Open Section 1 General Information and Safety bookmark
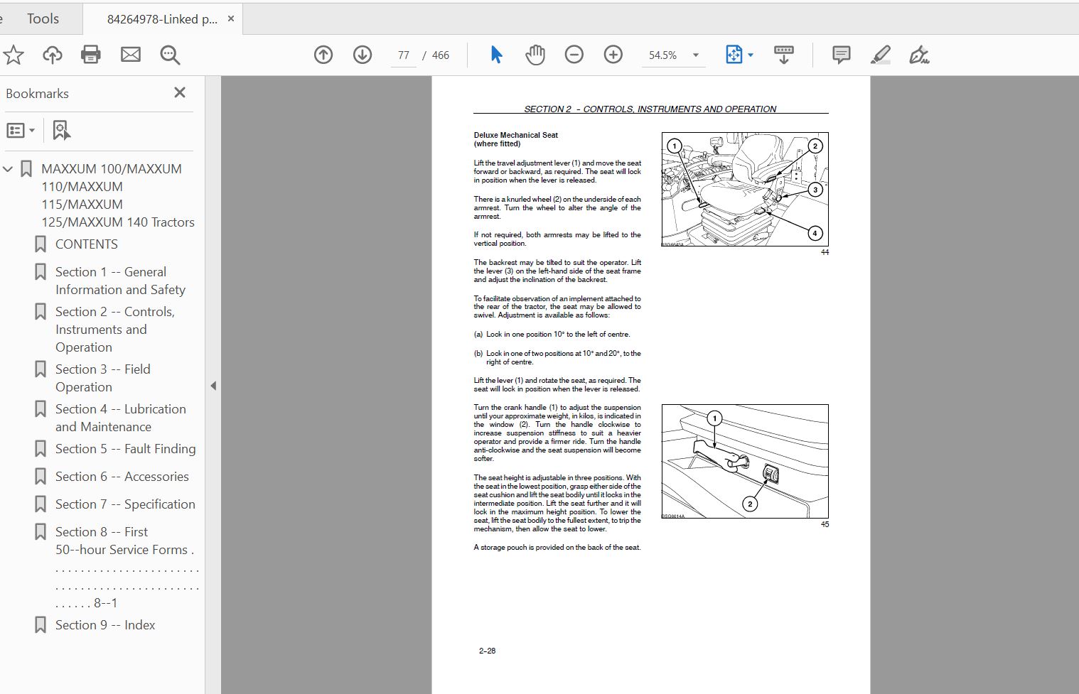The image size is (1079, 694). [121, 281]
